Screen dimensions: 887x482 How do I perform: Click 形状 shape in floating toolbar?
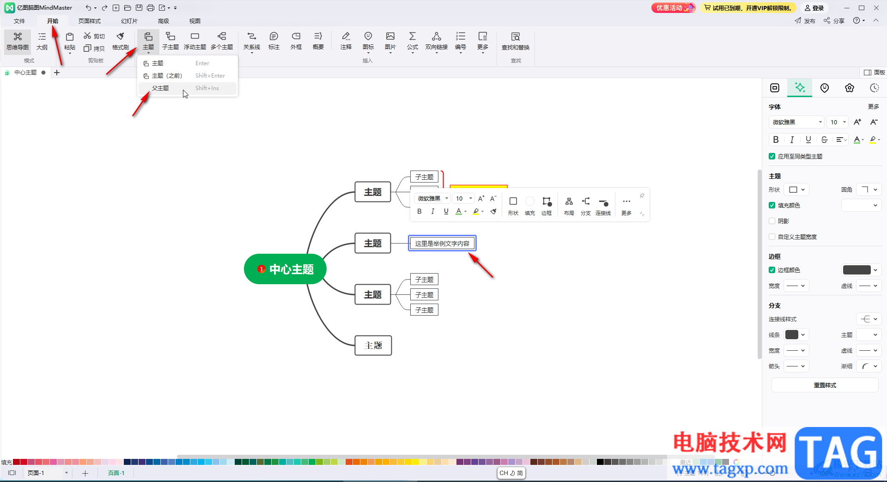point(513,206)
